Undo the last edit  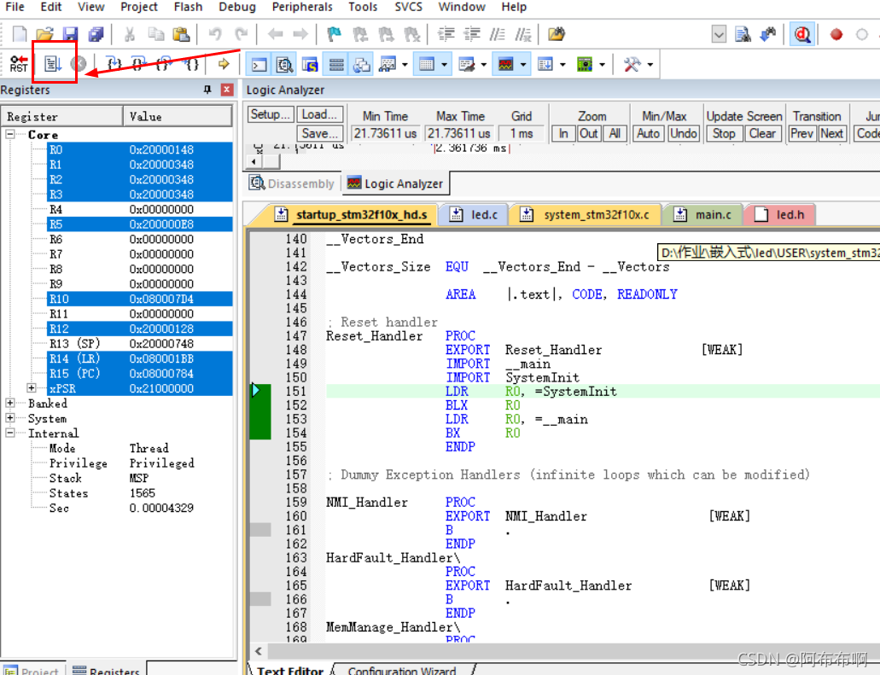[215, 34]
